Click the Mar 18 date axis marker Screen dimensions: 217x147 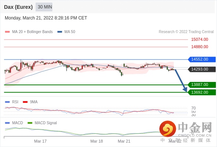click(x=97, y=141)
